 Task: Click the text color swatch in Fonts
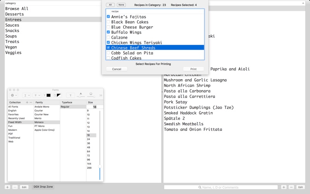pos(47,95)
